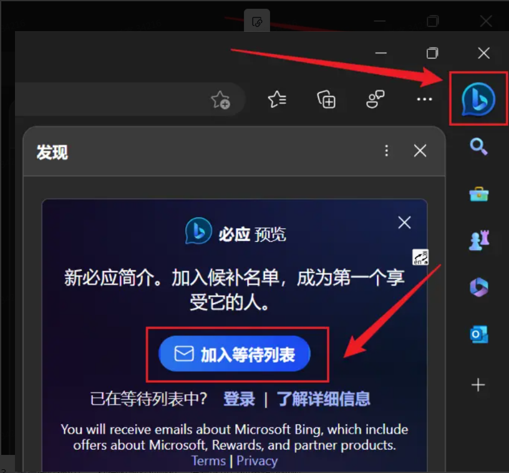Open the feedback person icon on the toolbar
The height and width of the screenshot is (473, 509).
(x=375, y=100)
